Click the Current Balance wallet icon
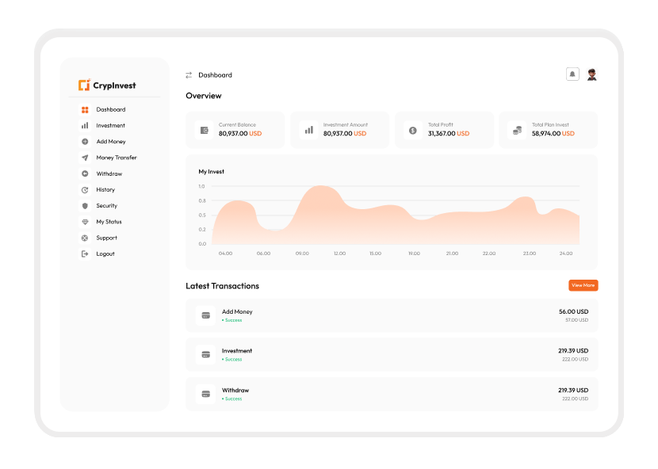This screenshot has height=469, width=658. click(205, 130)
